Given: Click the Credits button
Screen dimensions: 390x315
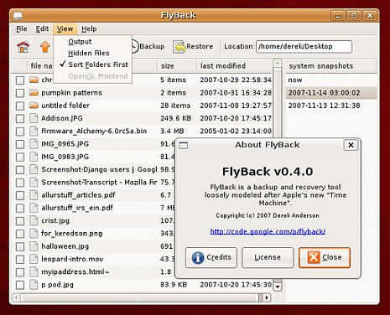Looking at the screenshot, I should 211,257.
